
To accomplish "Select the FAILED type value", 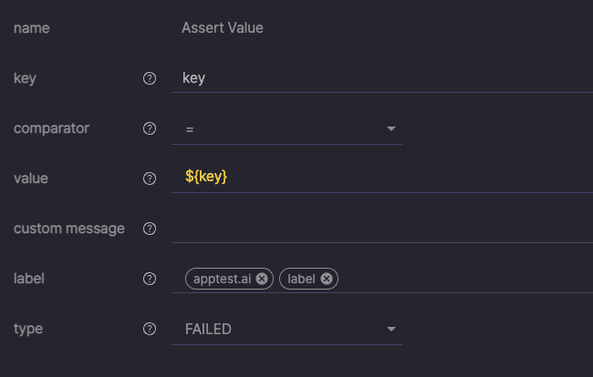I will click(x=208, y=330).
